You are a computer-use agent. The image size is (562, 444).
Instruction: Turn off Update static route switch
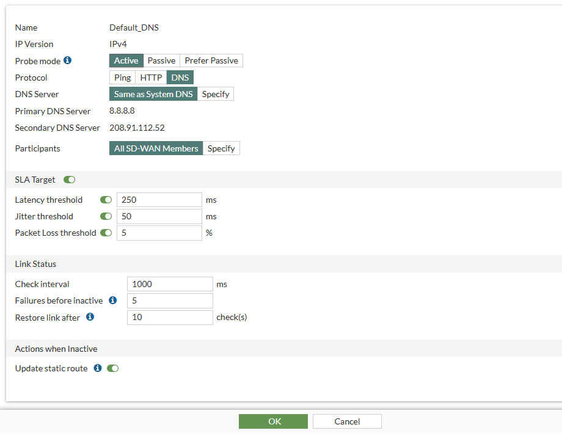pos(112,368)
